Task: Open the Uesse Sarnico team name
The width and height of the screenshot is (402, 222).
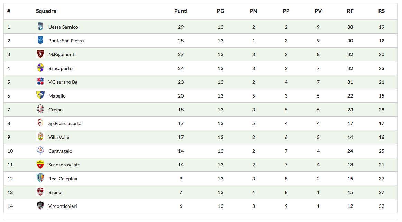Action: click(63, 27)
